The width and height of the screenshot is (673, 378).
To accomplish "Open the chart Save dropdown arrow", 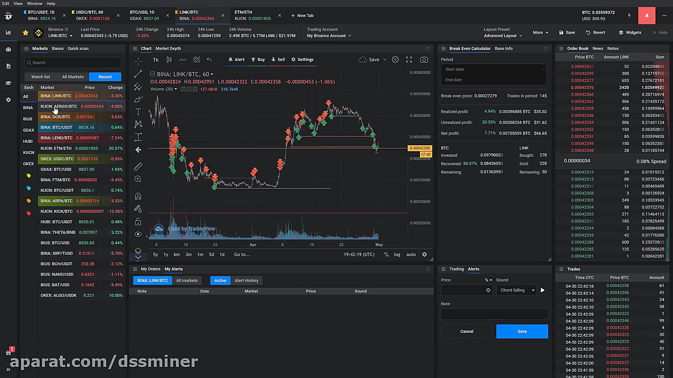I will click(x=385, y=59).
